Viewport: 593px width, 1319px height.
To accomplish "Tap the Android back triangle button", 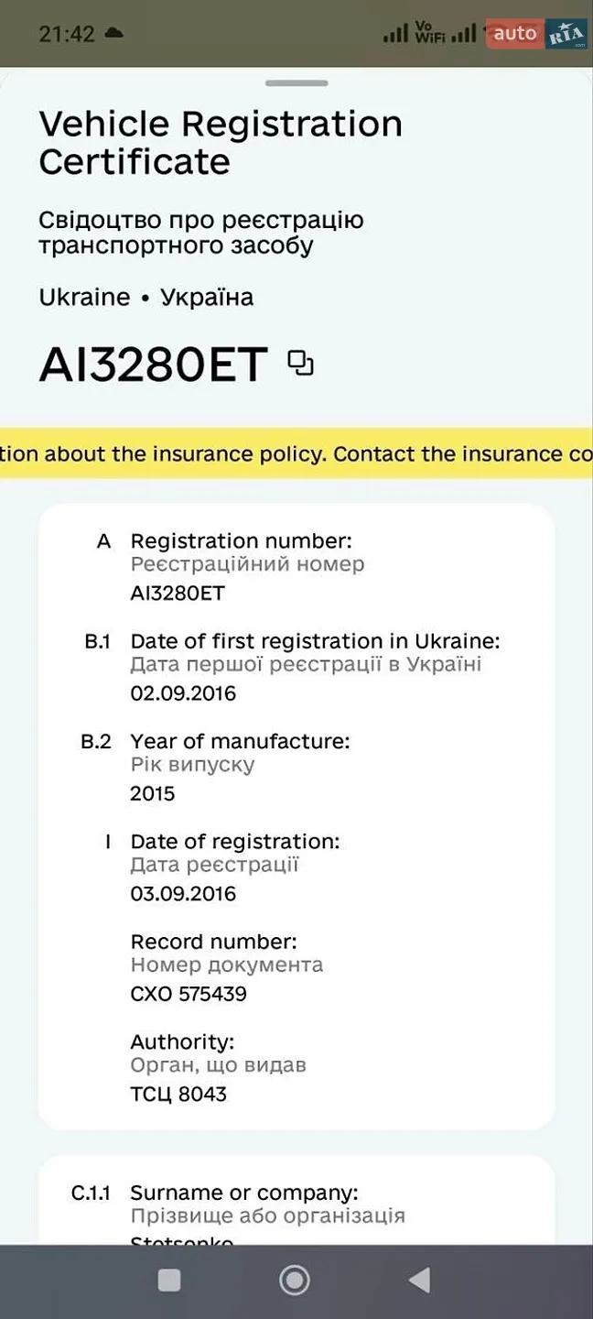I will (419, 1280).
